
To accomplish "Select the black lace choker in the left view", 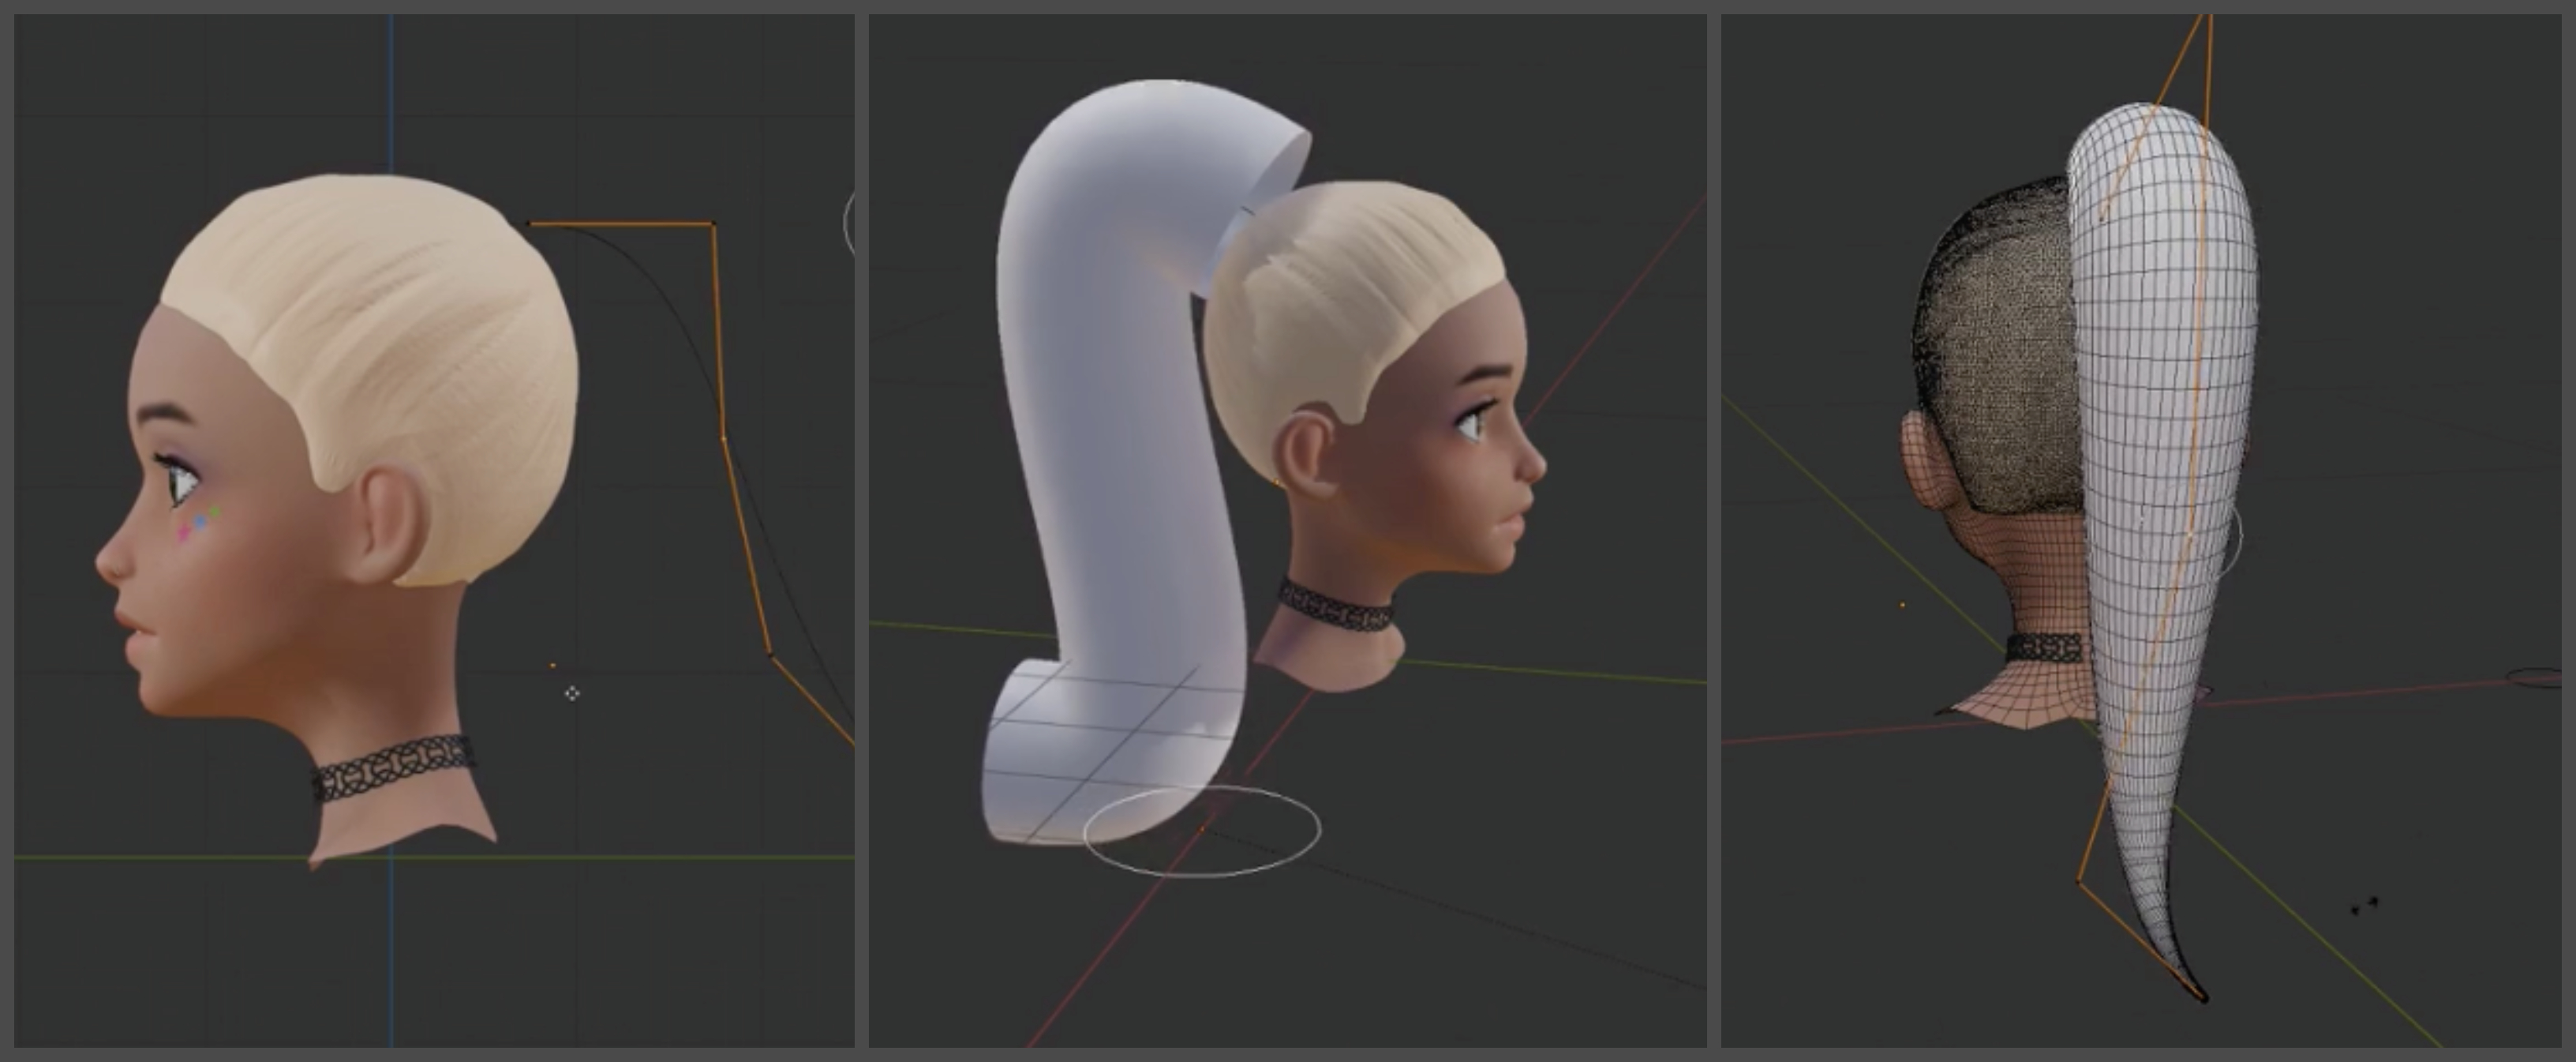I will (392, 766).
